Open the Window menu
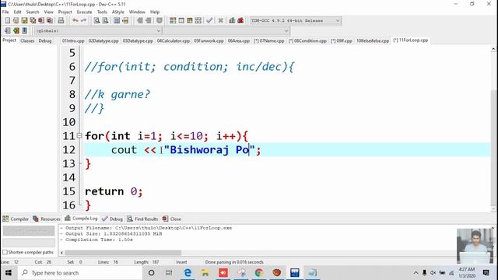 [x=137, y=12]
